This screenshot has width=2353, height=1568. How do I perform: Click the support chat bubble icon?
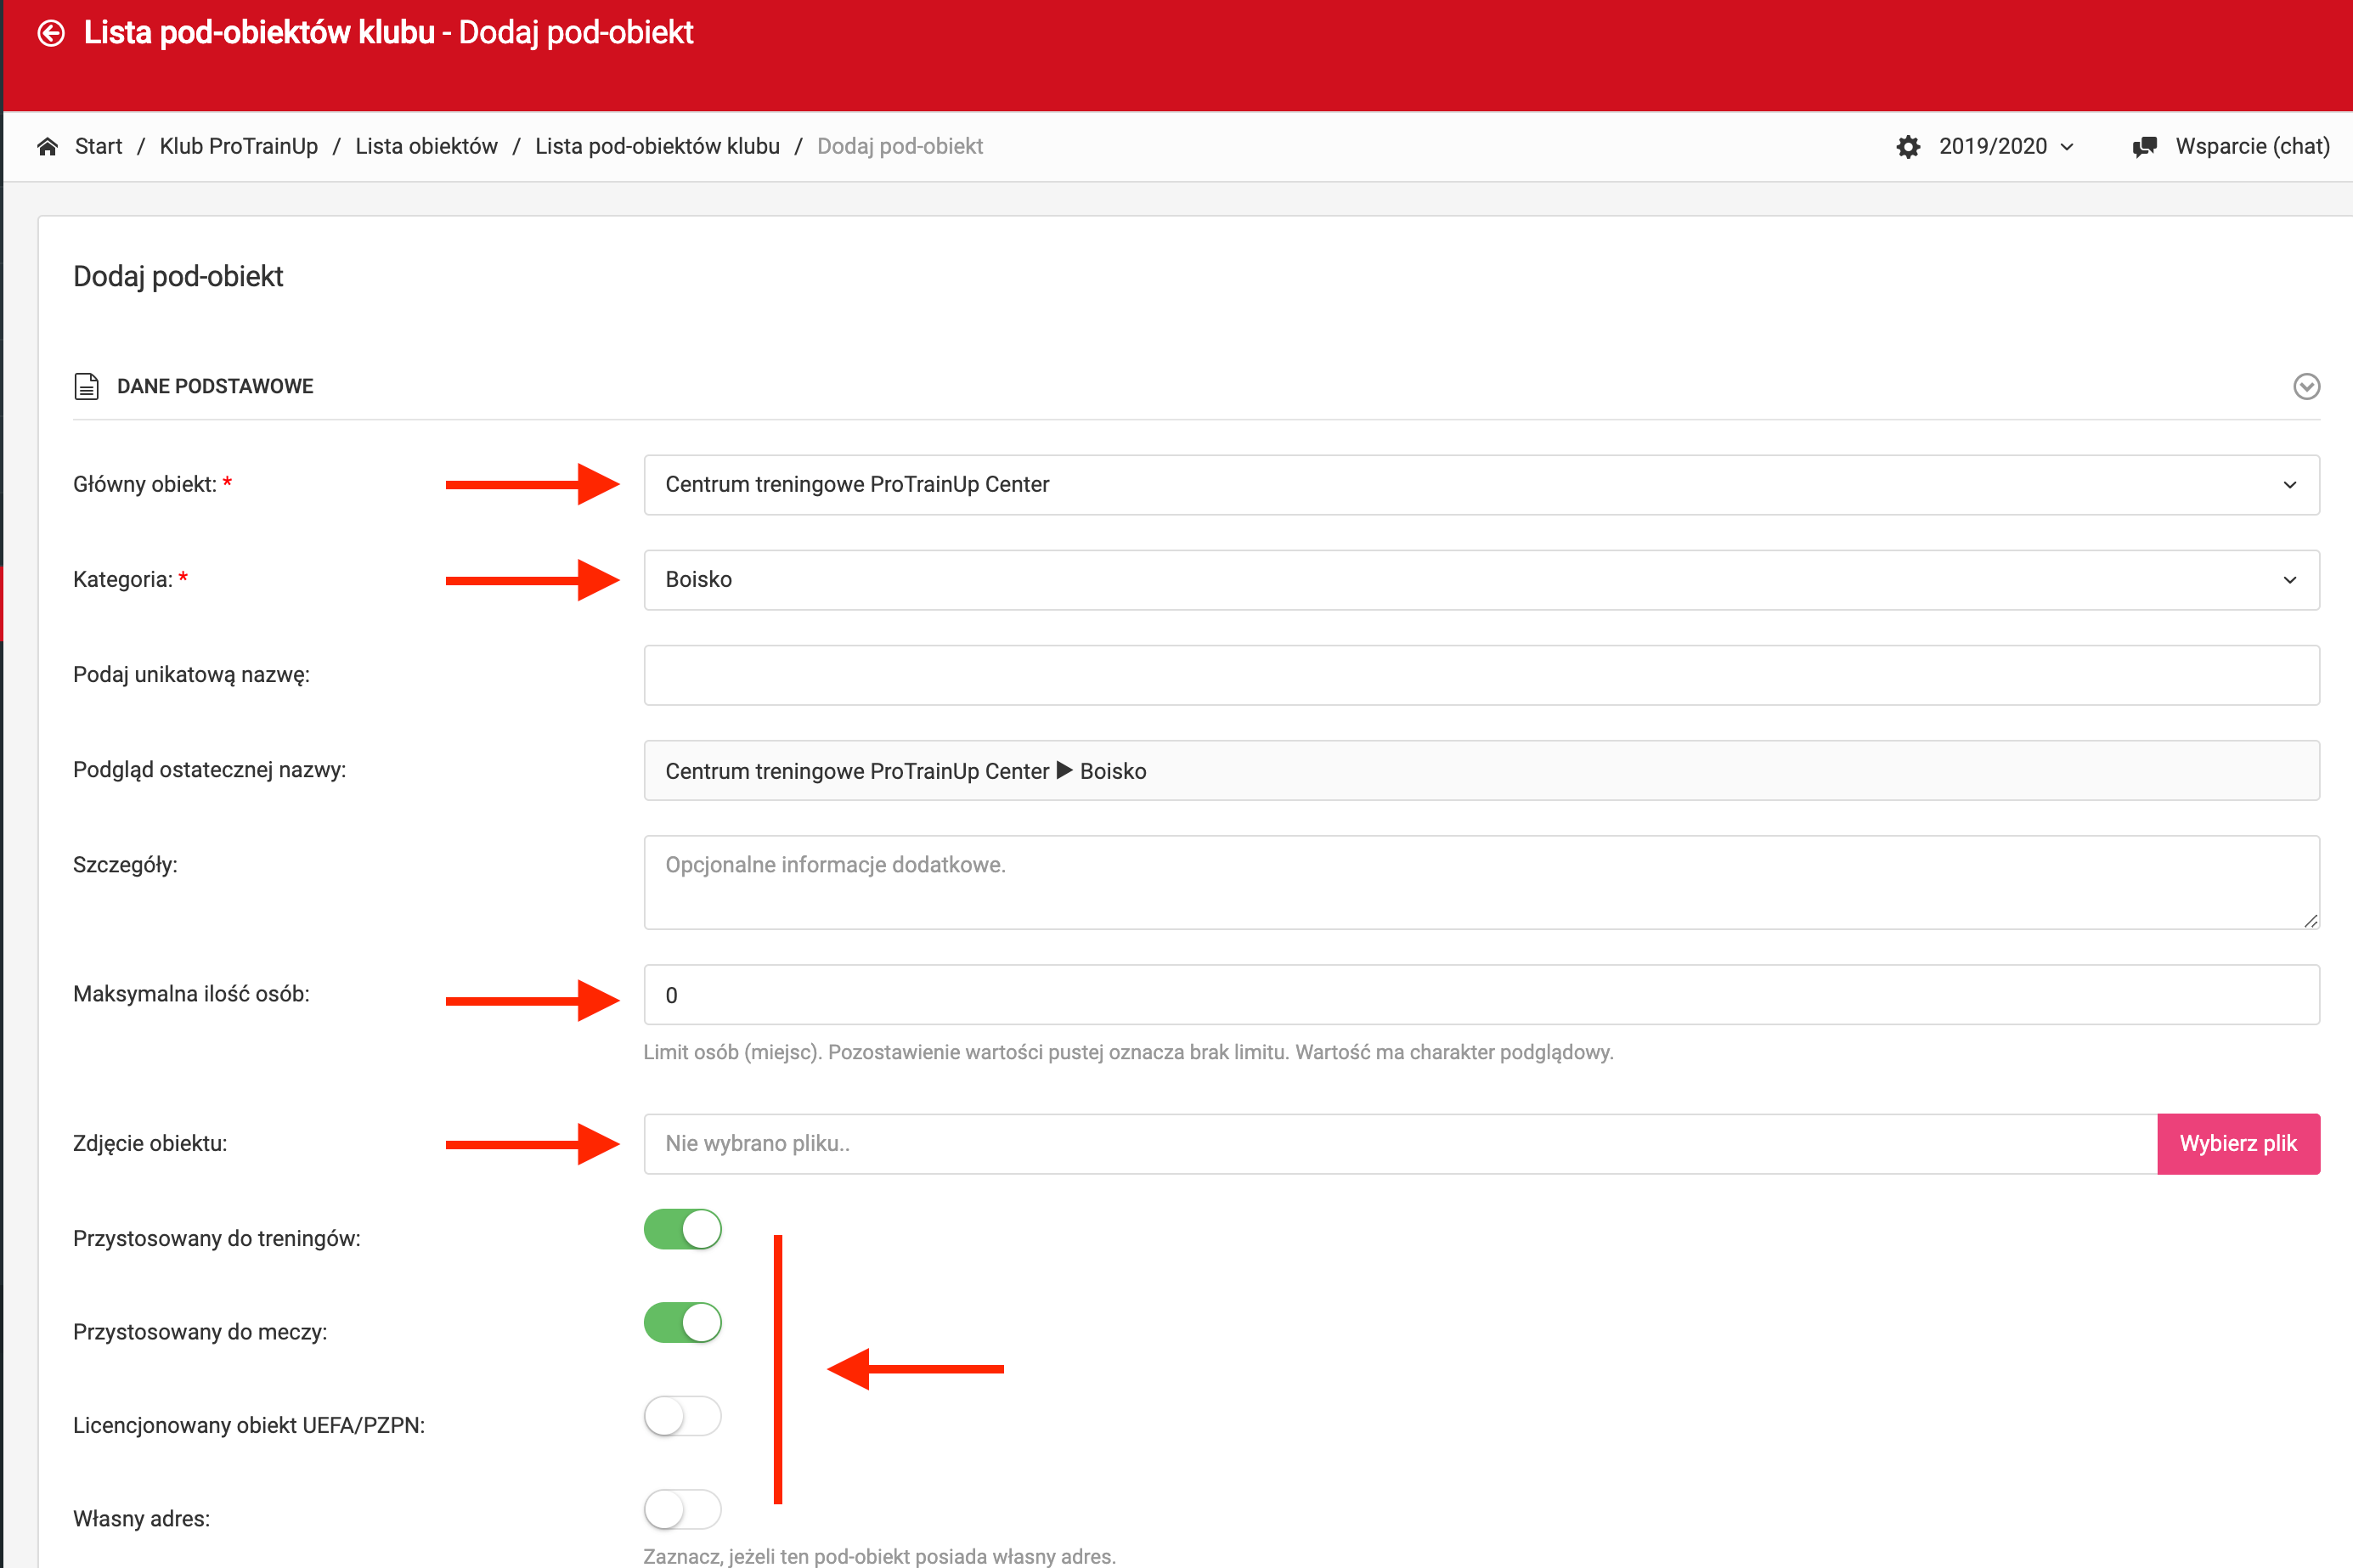[2143, 147]
